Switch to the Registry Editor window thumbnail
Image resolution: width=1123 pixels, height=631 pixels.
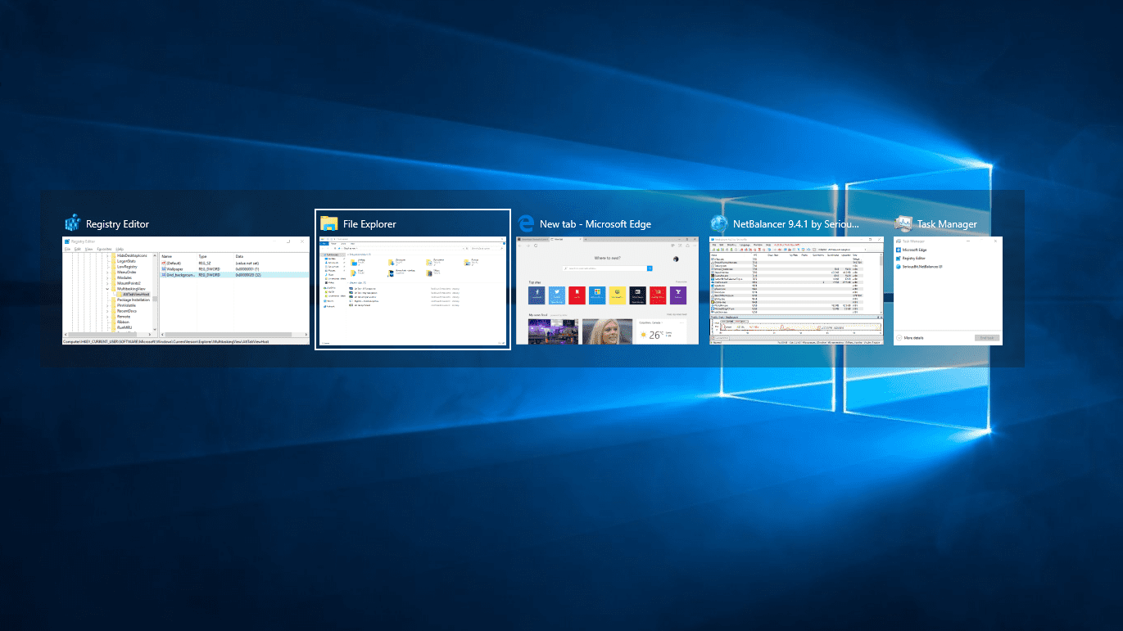[186, 291]
